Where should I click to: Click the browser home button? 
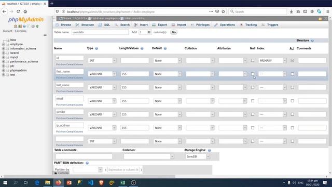[x=25, y=11]
